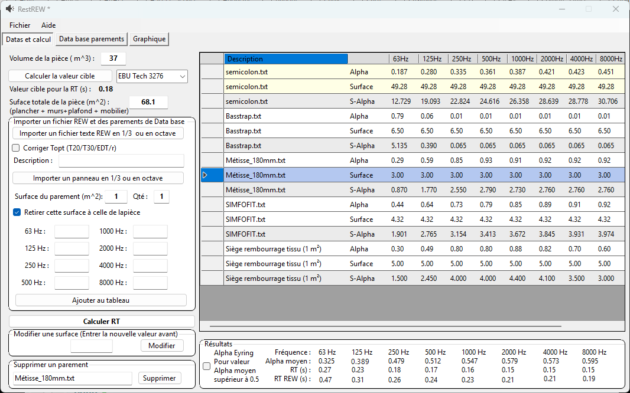Viewport: 630px width, 393px height.
Task: Click the Supprimer button
Action: (x=160, y=378)
